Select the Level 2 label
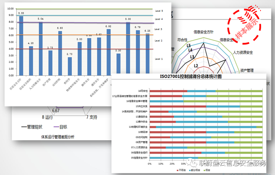 click(159, 41)
